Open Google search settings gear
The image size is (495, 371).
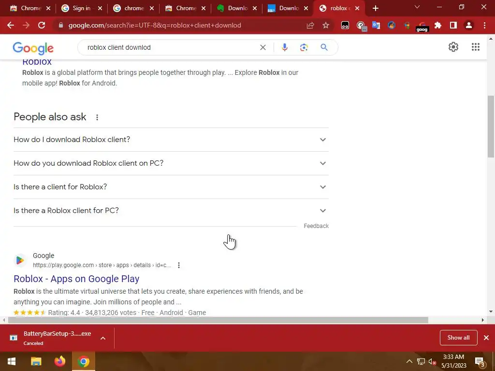(x=453, y=47)
